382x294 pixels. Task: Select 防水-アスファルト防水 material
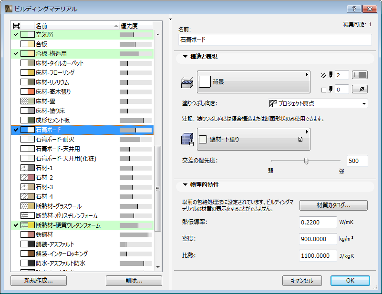point(83,263)
